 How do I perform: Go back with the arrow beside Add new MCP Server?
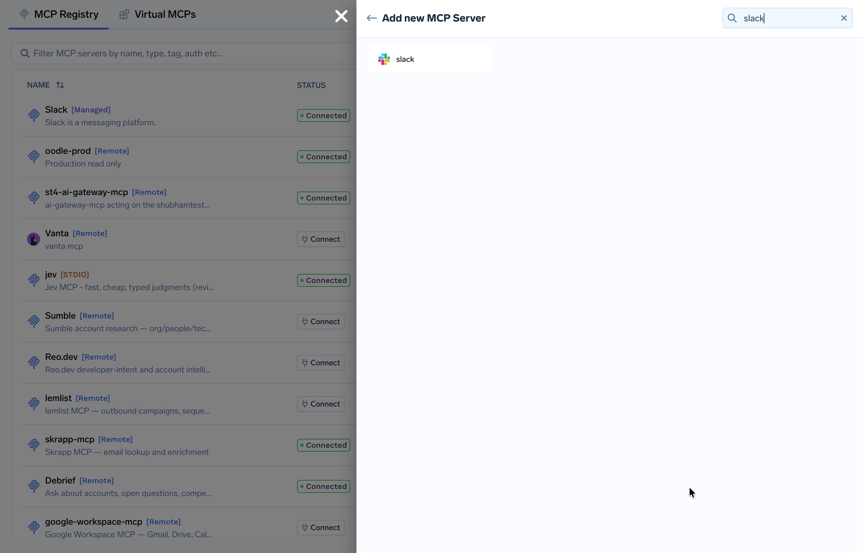371,18
